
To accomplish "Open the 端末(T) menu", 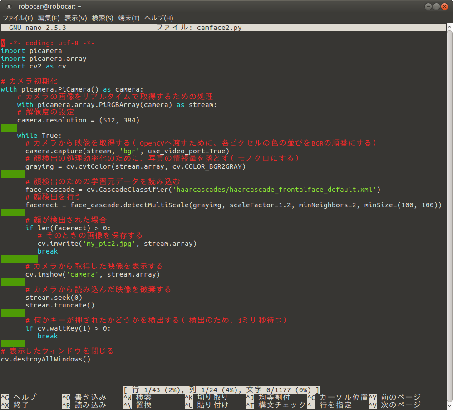I will coord(129,18).
